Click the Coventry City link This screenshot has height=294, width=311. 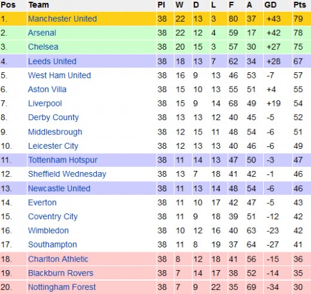click(53, 216)
